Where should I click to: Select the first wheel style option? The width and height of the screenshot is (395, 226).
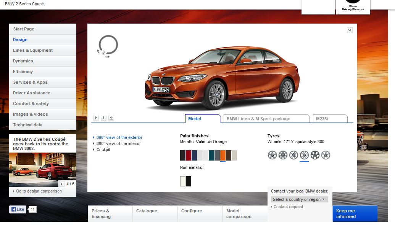point(272,155)
